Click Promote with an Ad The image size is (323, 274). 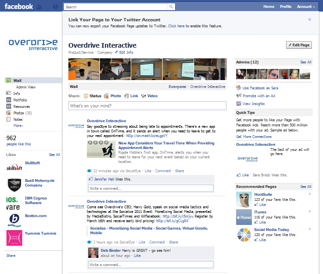[256, 96]
